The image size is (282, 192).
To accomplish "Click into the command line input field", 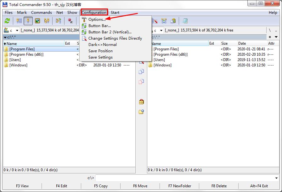I will [x=185, y=178].
